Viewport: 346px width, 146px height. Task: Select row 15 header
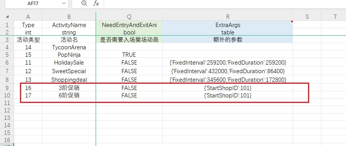(7, 133)
